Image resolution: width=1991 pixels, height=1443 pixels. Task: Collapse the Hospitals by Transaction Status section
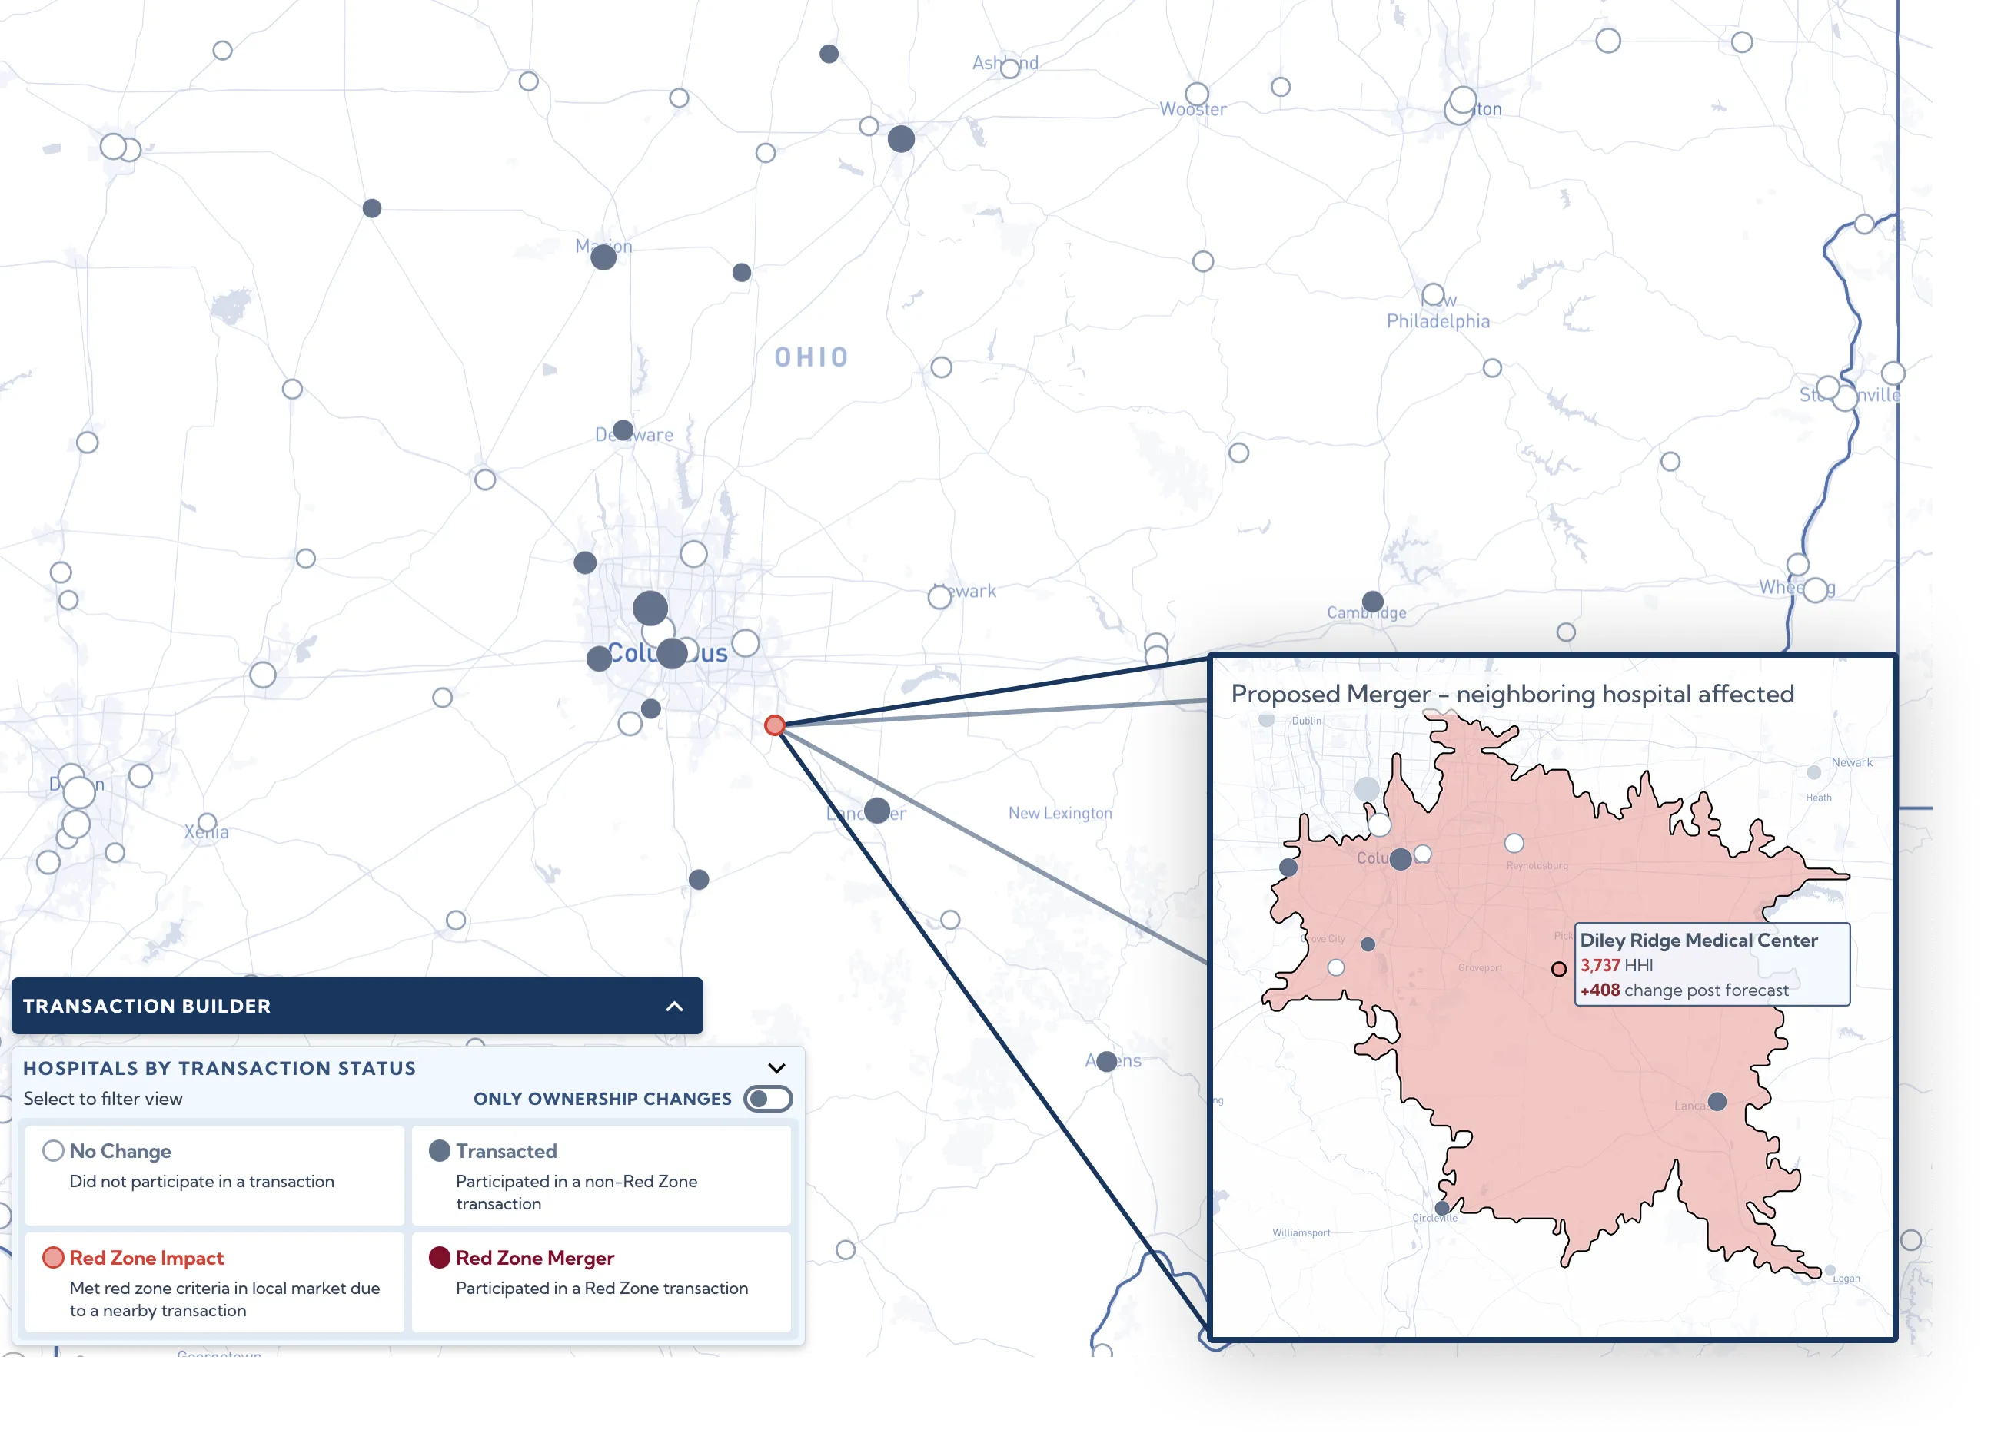[776, 1069]
